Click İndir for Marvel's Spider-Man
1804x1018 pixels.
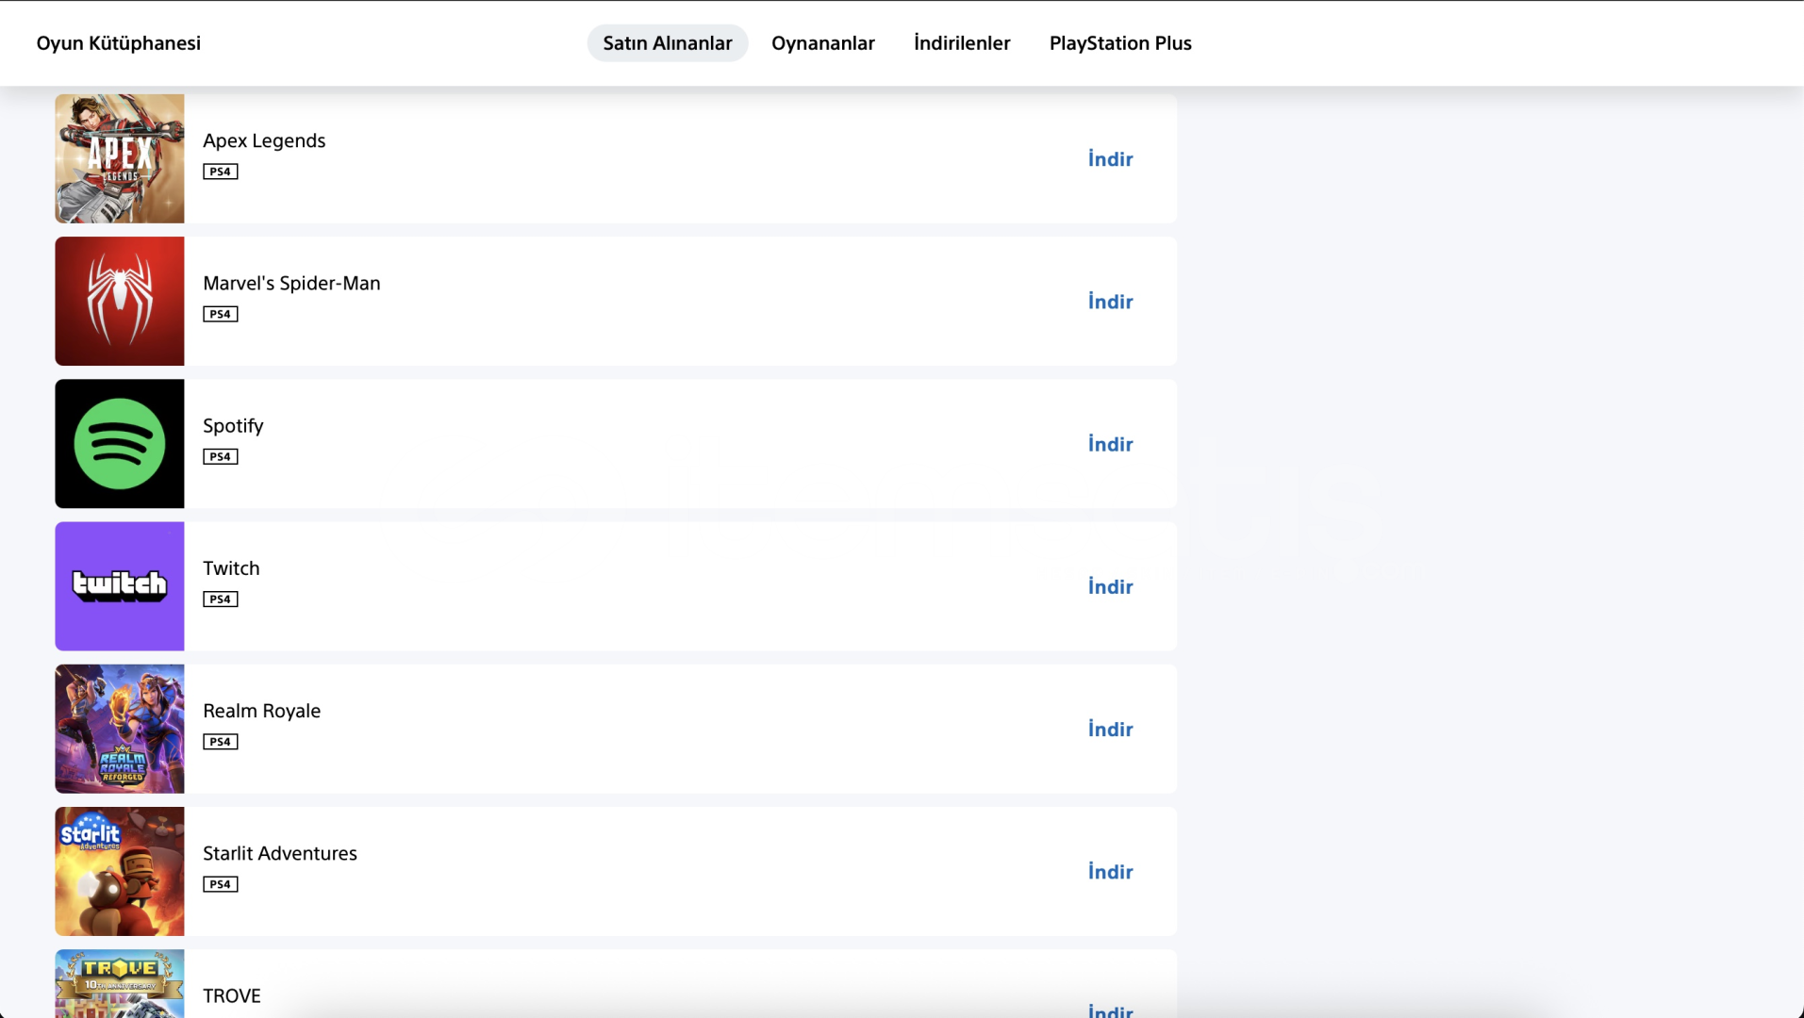(x=1110, y=302)
